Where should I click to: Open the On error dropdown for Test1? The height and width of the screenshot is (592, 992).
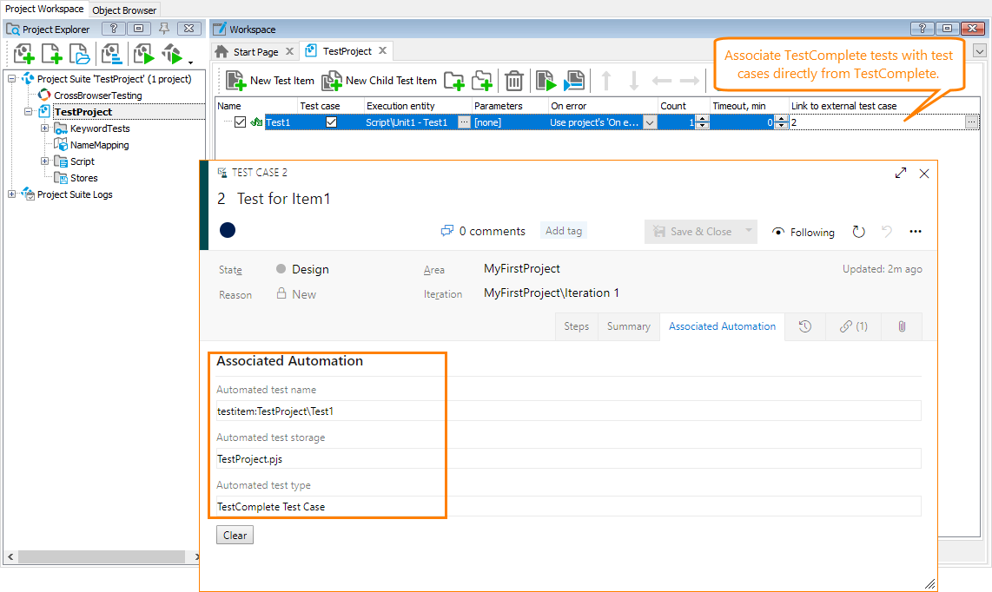[x=651, y=122]
